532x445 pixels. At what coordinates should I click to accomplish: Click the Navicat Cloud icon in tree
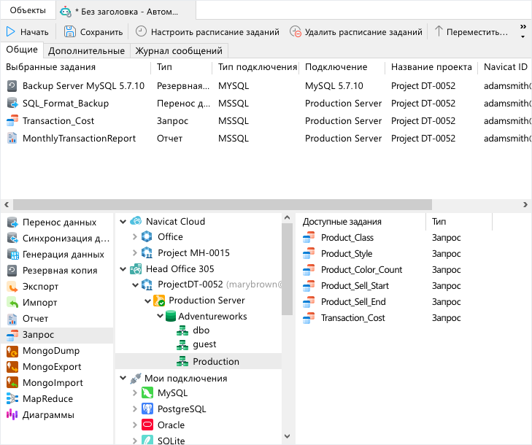136,221
